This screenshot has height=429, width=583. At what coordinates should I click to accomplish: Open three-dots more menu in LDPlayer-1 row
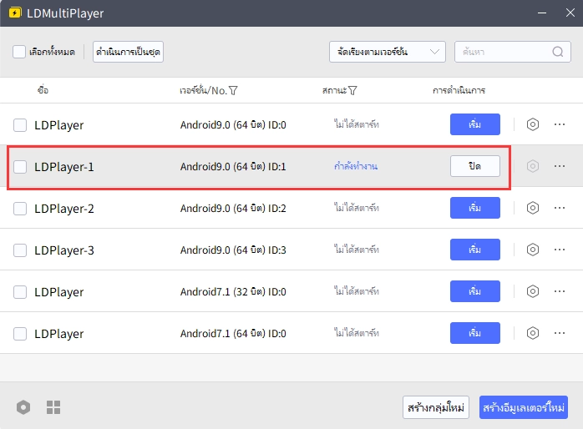(560, 166)
